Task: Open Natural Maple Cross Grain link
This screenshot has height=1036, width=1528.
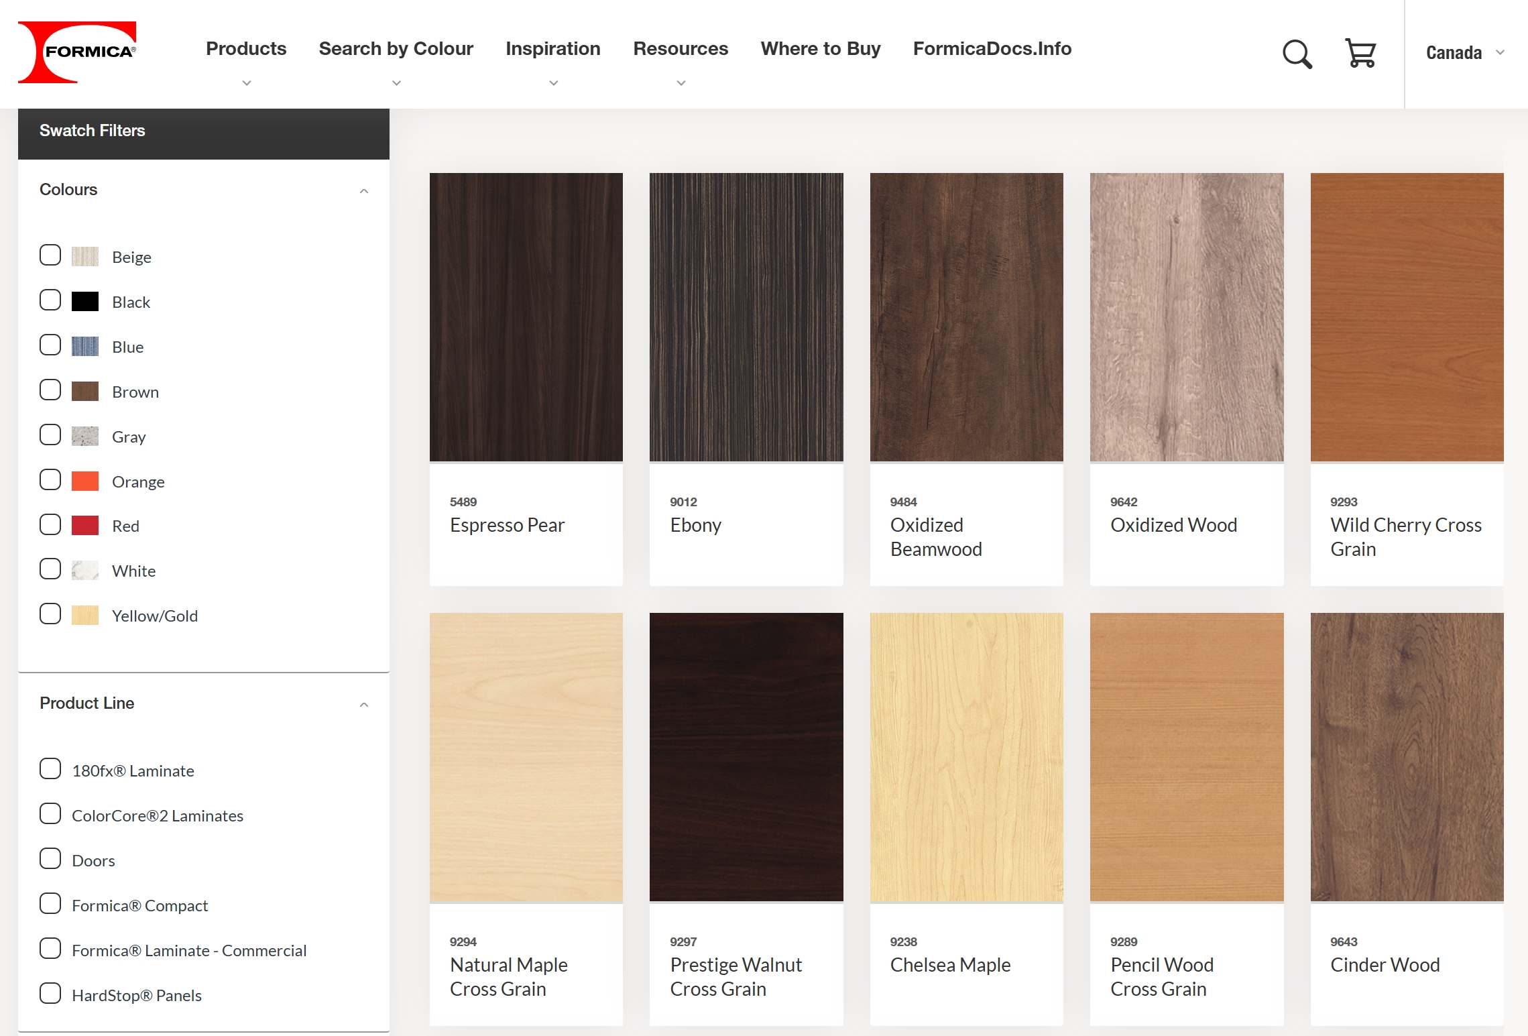Action: [509, 977]
